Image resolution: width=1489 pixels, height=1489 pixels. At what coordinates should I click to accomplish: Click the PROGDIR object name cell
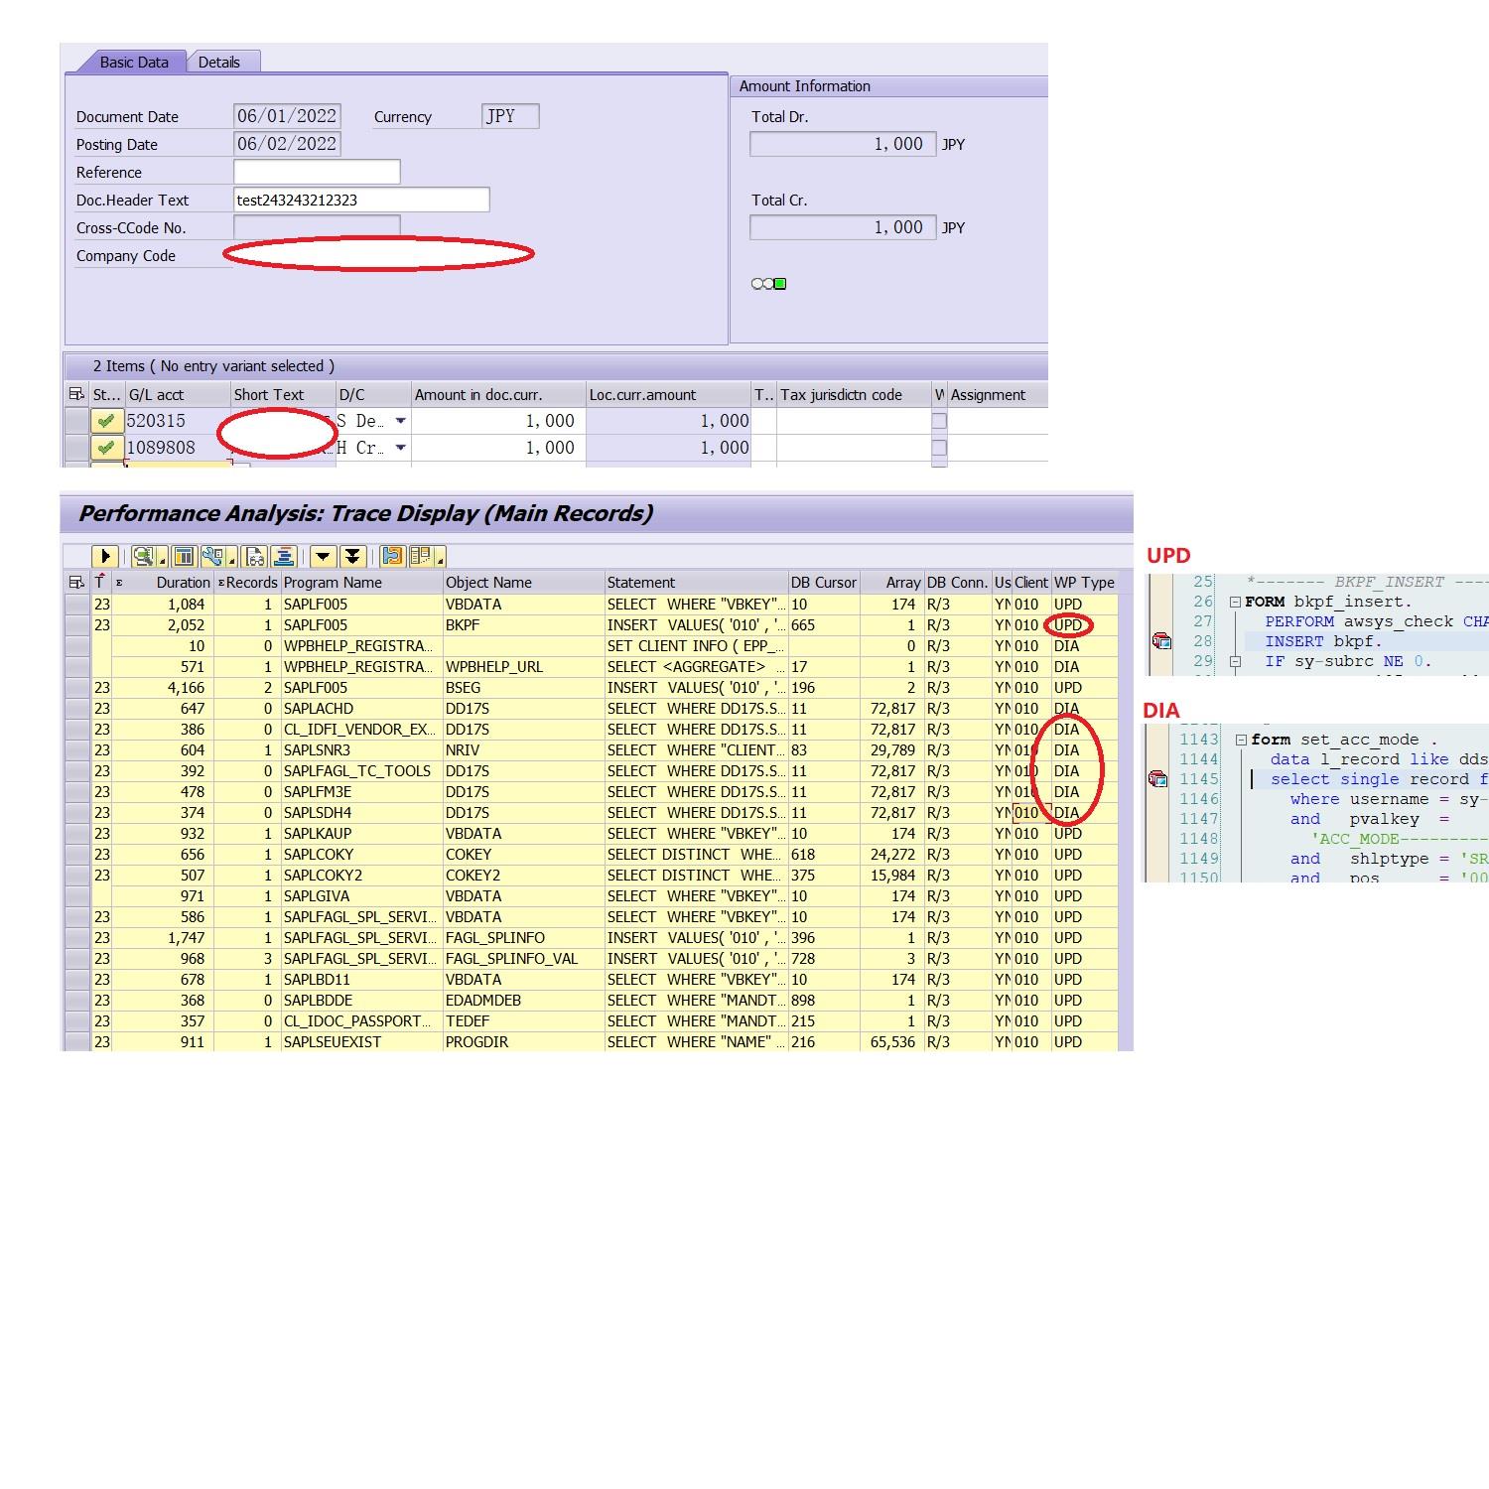(523, 1042)
